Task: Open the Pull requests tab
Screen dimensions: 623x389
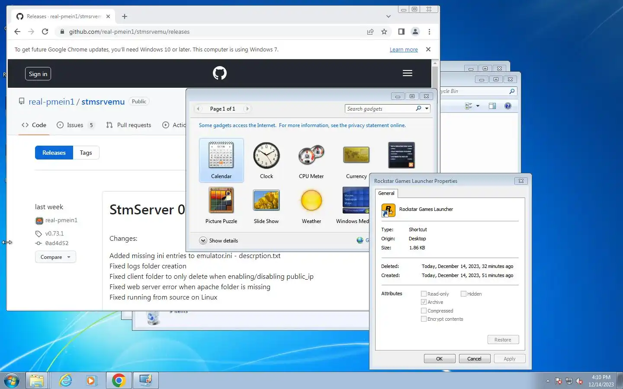Action: [128, 125]
